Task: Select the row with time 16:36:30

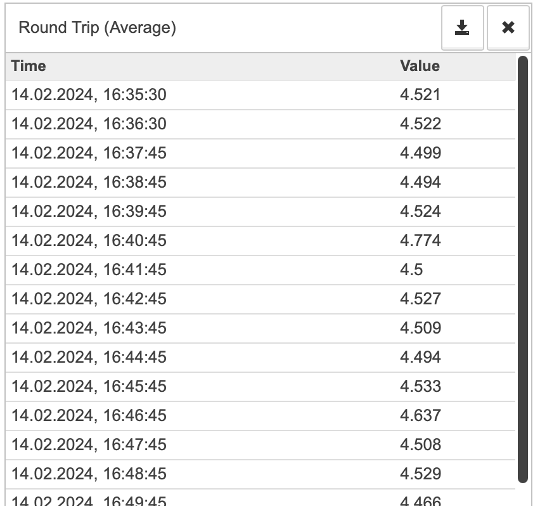Action: [260, 124]
